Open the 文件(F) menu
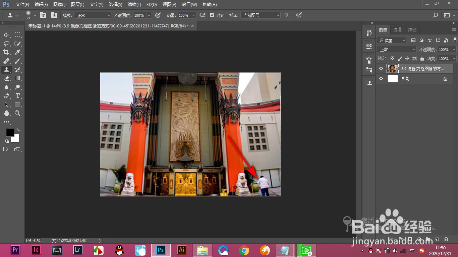 pos(22,5)
